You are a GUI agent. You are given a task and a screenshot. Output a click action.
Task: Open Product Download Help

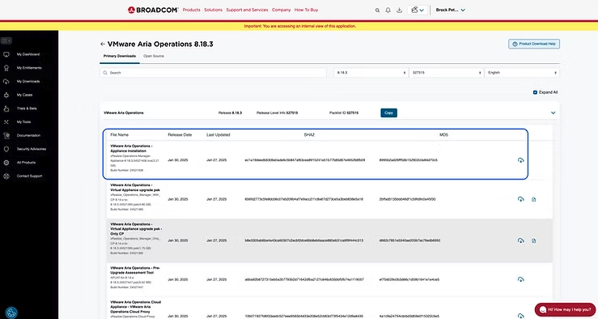534,44
